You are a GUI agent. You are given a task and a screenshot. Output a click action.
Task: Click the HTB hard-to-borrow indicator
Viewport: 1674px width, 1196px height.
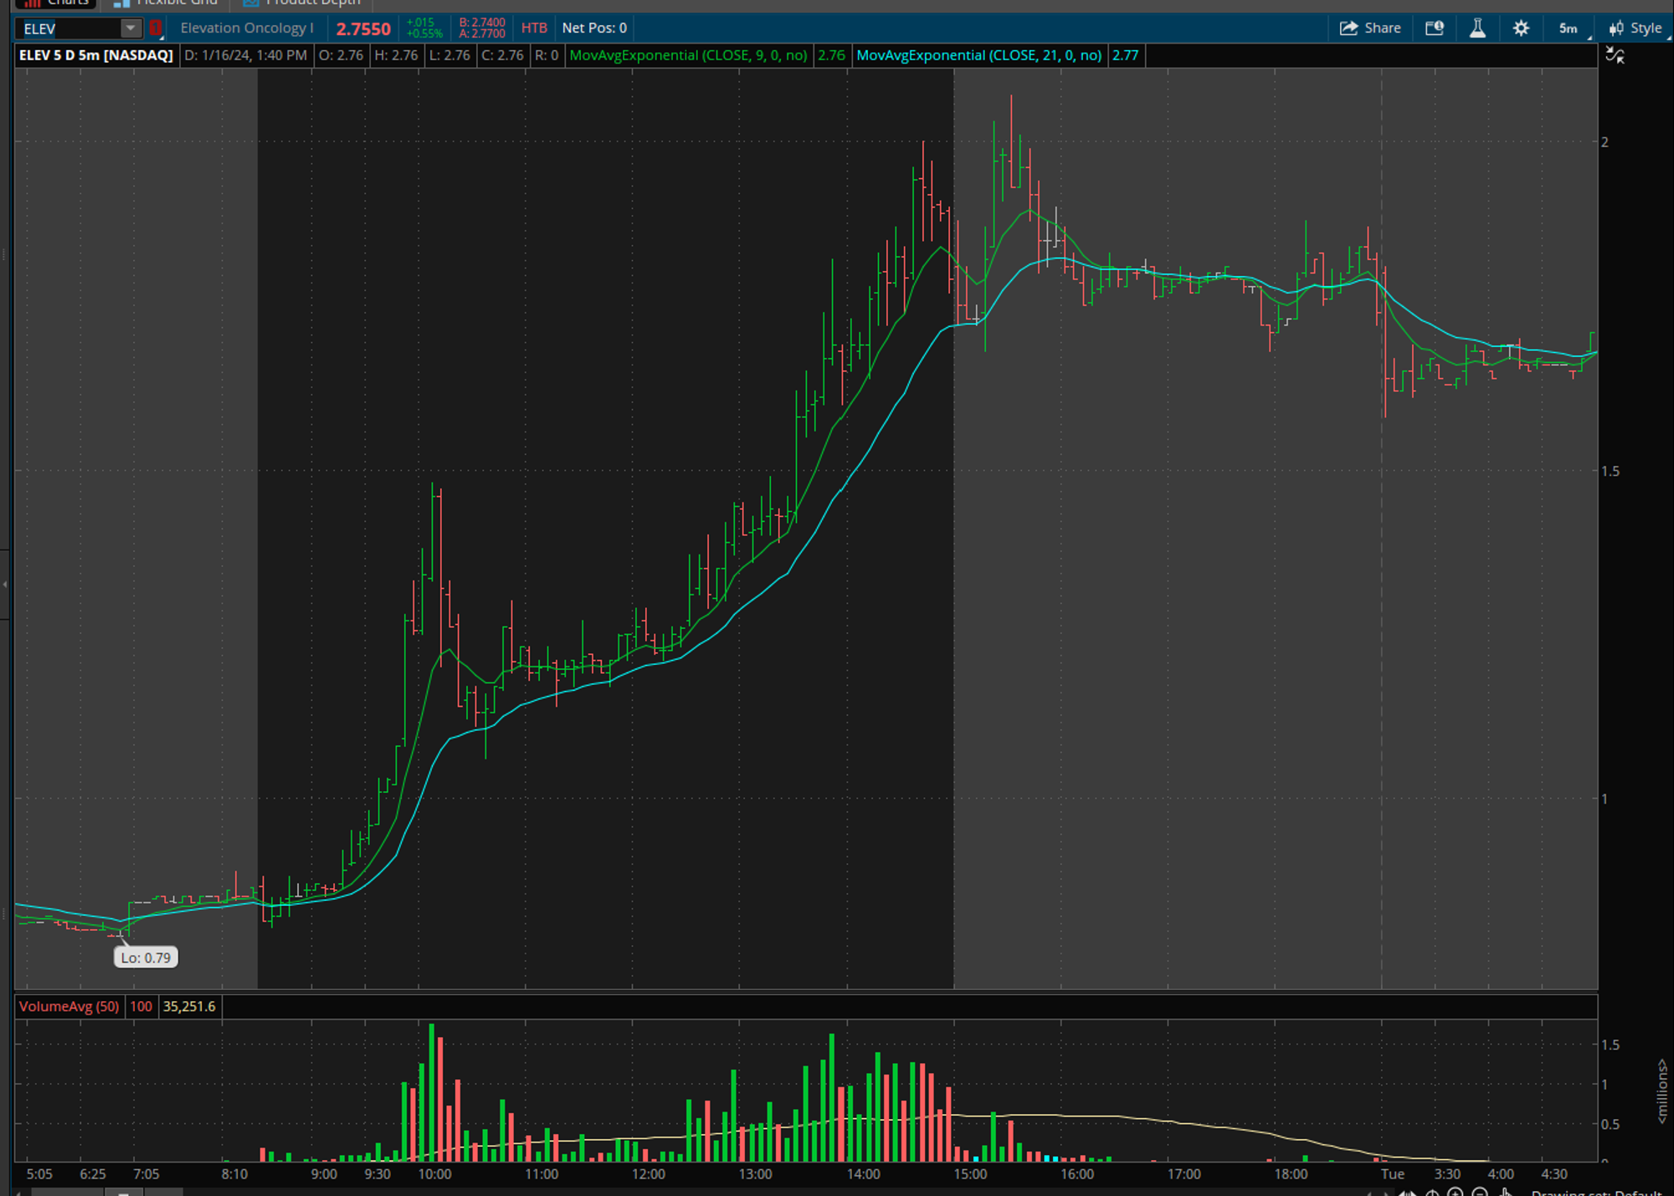tap(534, 28)
